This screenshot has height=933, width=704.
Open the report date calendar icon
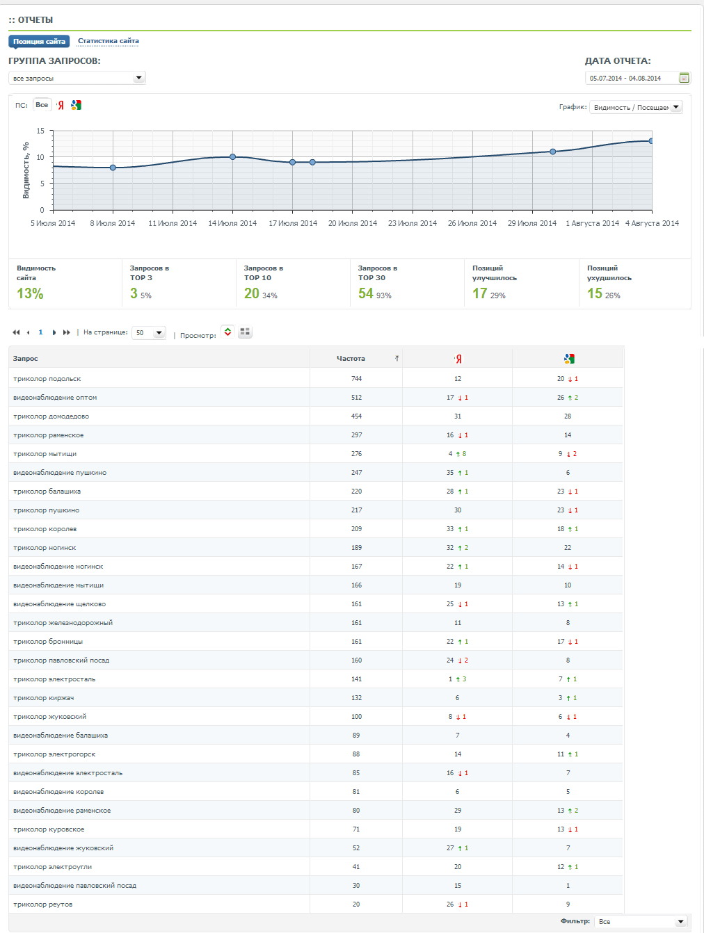click(x=685, y=78)
